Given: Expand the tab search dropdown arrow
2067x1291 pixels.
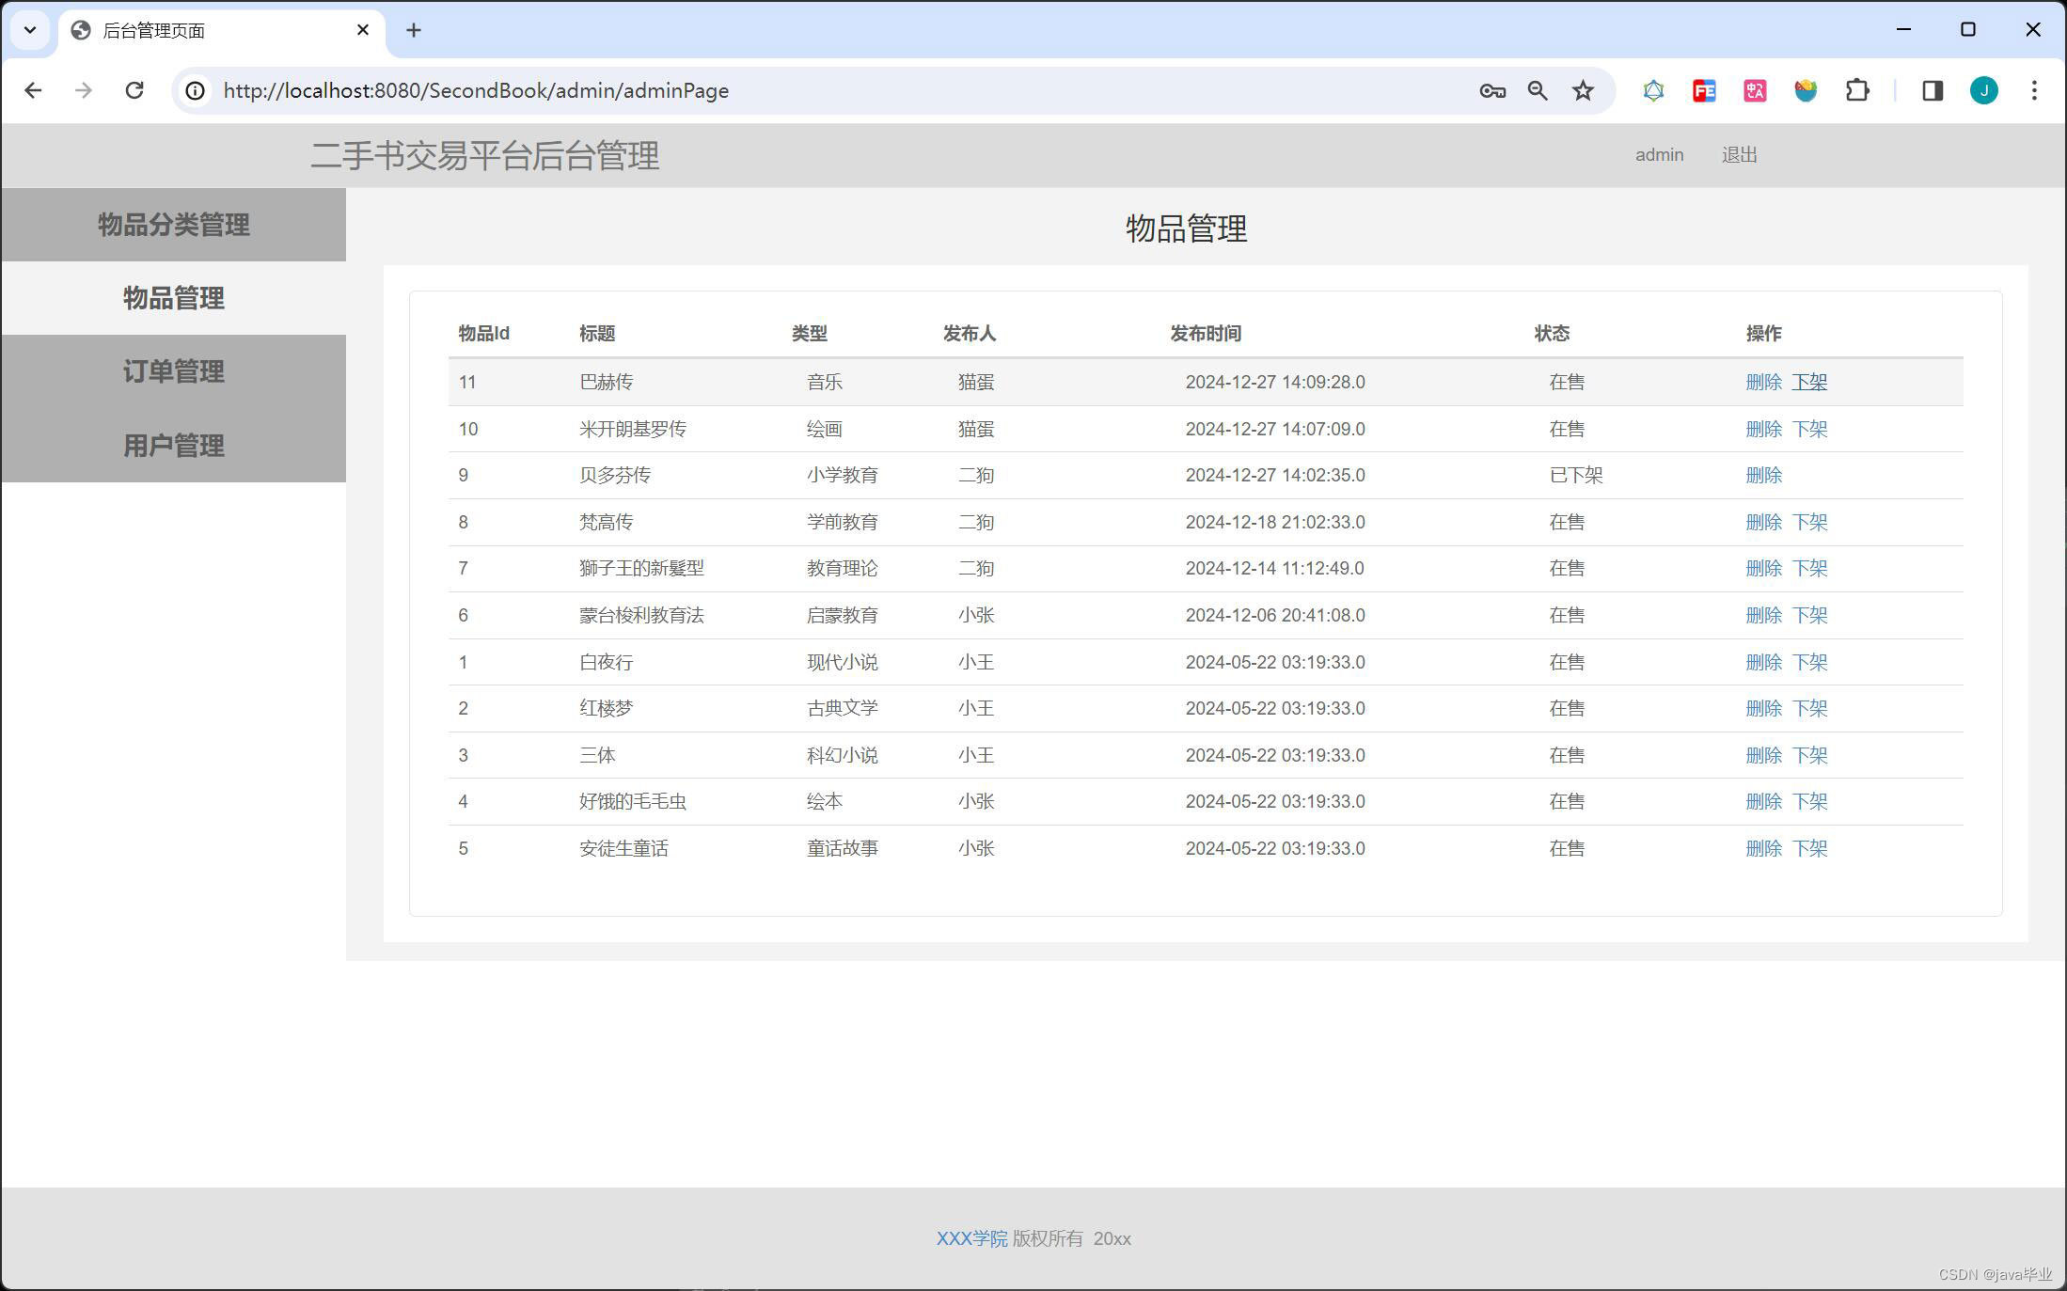Looking at the screenshot, I should tap(30, 30).
